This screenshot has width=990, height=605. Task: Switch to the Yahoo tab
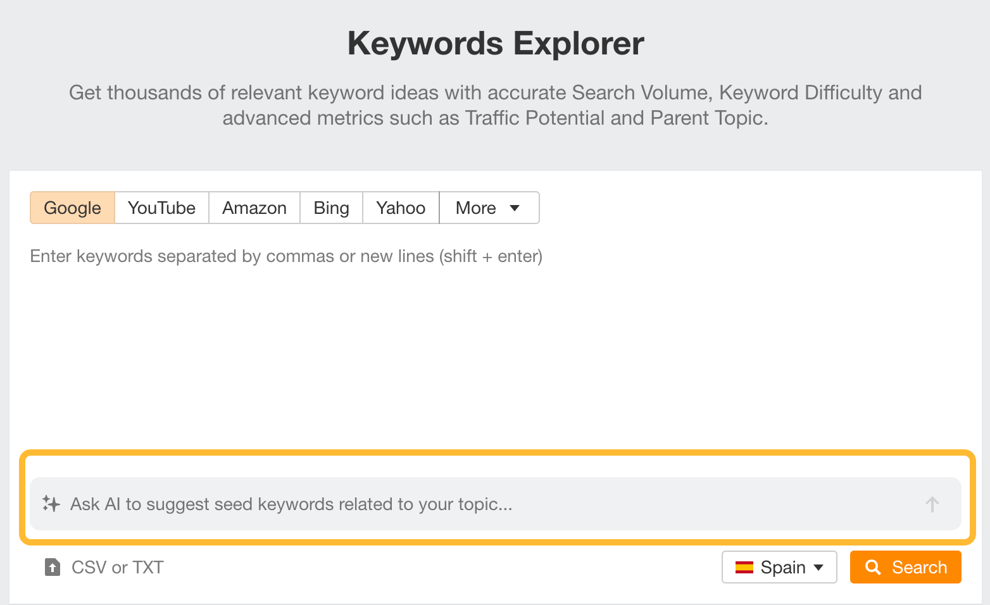[x=400, y=208]
